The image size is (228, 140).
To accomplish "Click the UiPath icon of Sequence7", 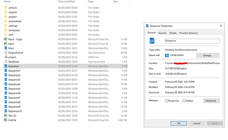I will click(x=6, y=98).
